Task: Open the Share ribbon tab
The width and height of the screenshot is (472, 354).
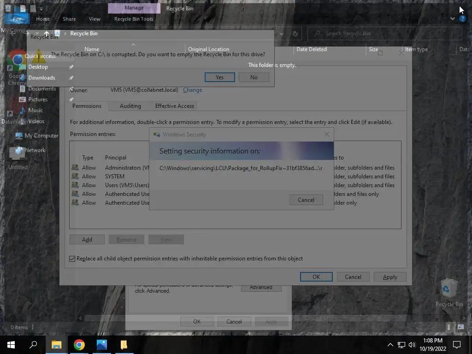Action: (x=69, y=19)
